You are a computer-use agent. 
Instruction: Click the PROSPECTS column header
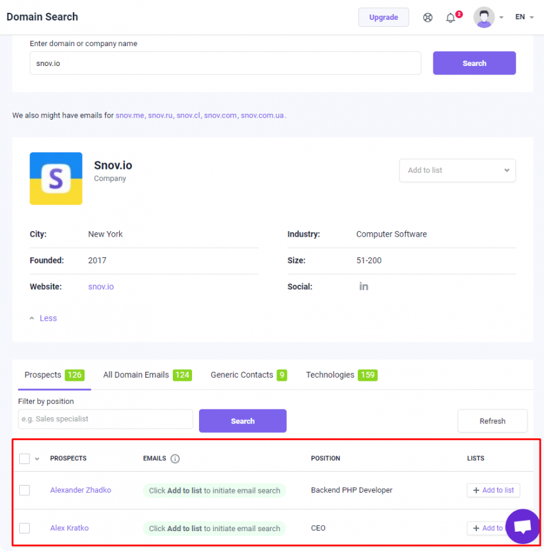(x=68, y=459)
